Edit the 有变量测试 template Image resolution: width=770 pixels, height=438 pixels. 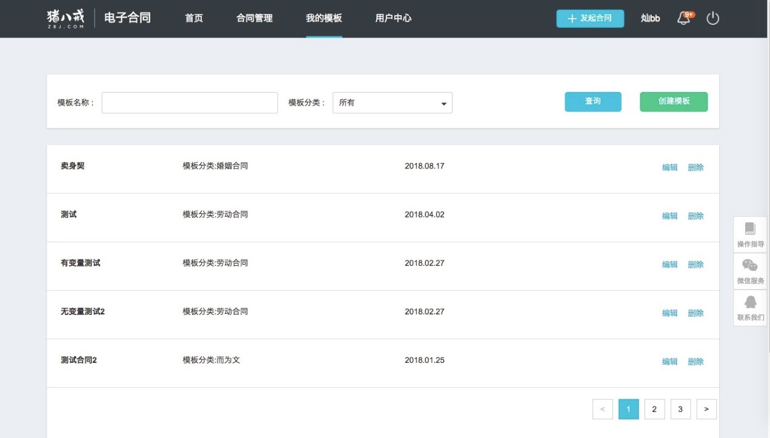pyautogui.click(x=669, y=264)
